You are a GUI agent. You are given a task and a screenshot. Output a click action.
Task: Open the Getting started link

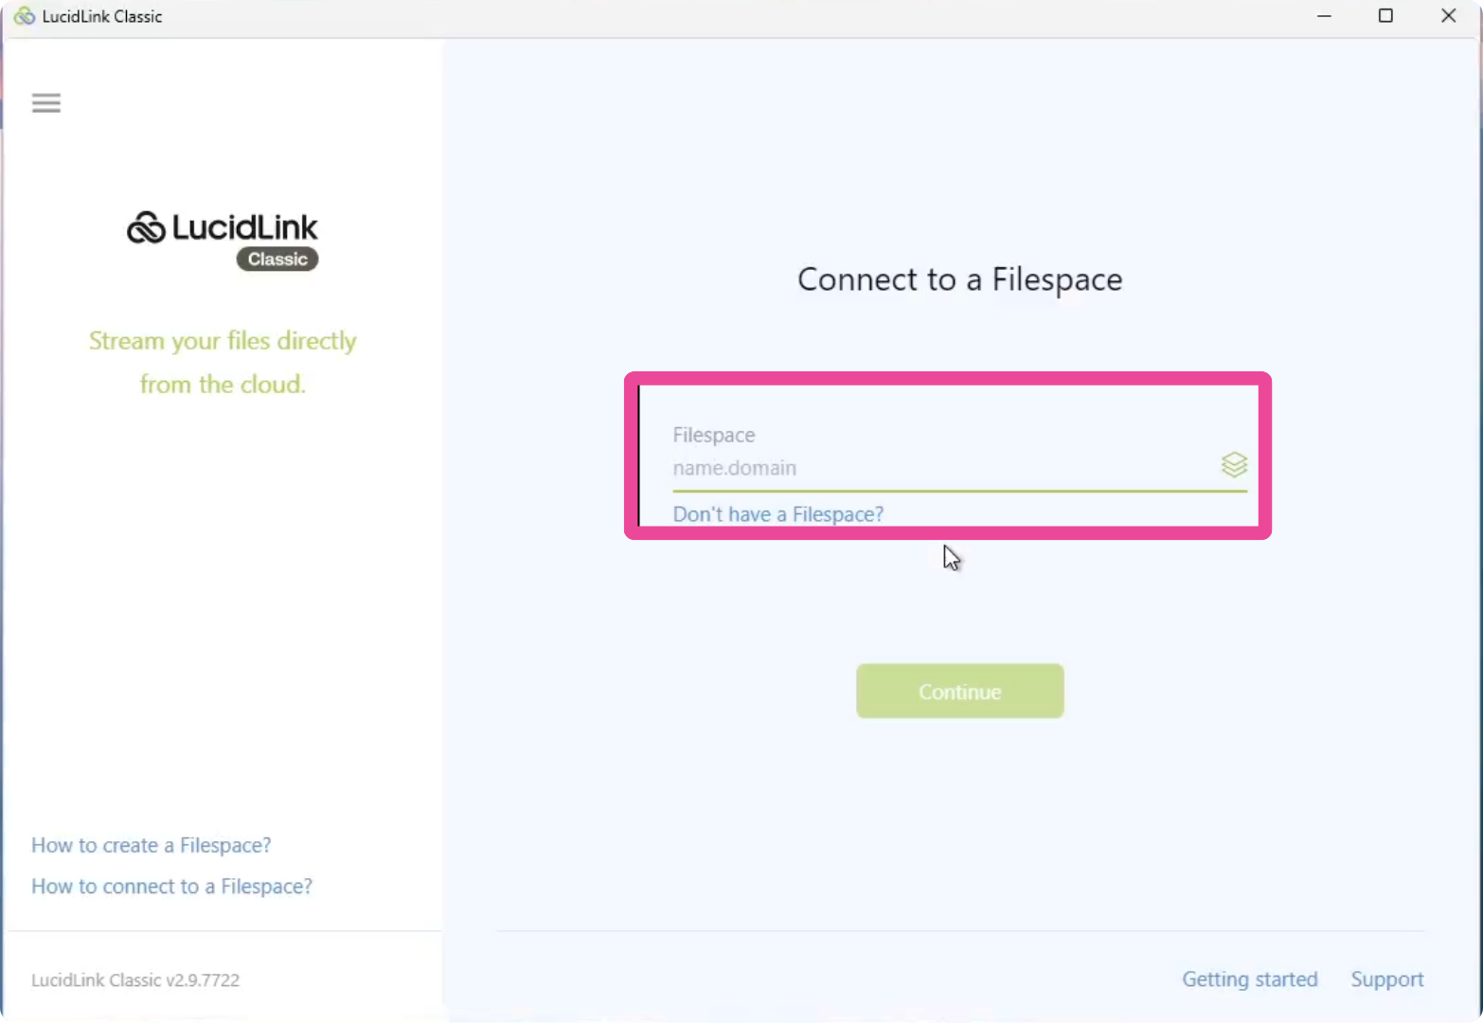1250,979
